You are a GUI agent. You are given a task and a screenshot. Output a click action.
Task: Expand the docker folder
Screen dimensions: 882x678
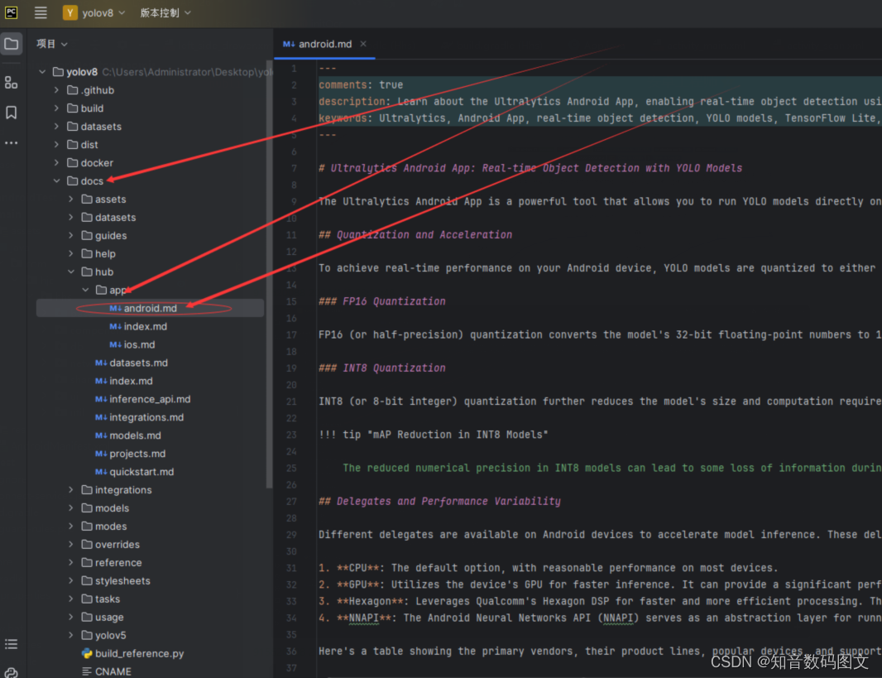tap(56, 162)
